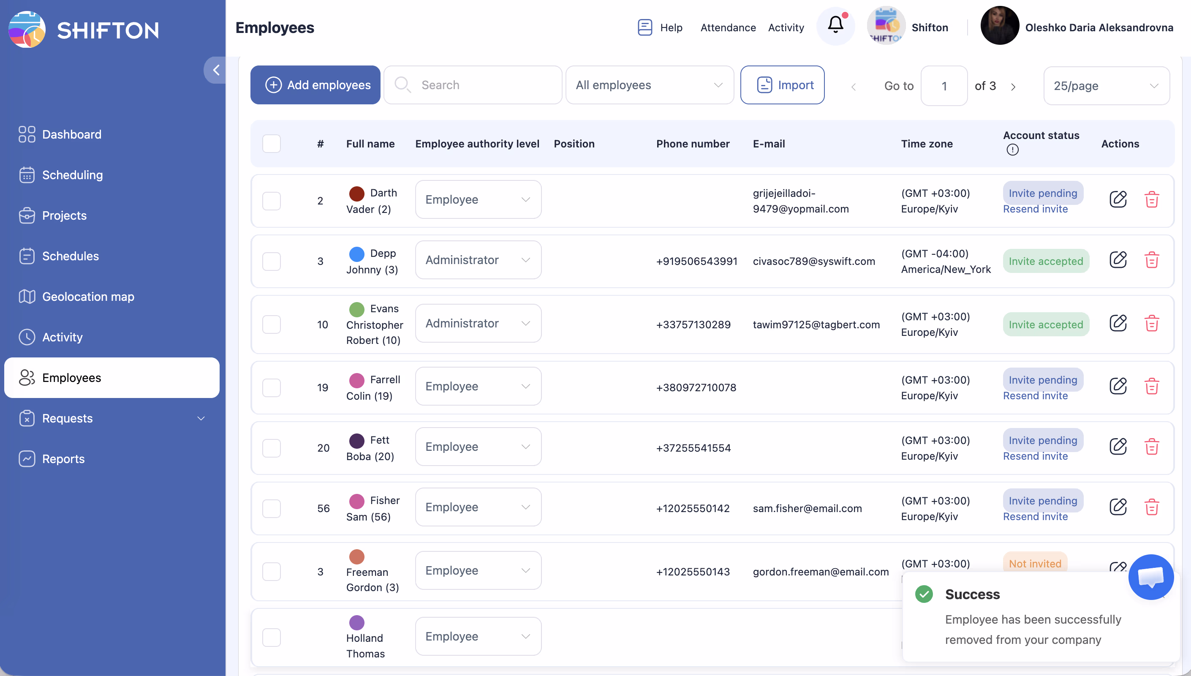Delete Fett Boba with the trash icon

(x=1152, y=447)
